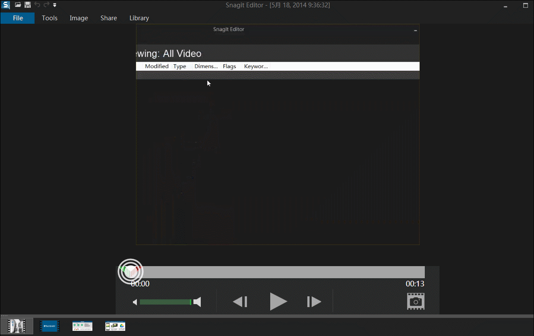The width and height of the screenshot is (534, 336).
Task: Select the Share tab
Action: pos(108,18)
